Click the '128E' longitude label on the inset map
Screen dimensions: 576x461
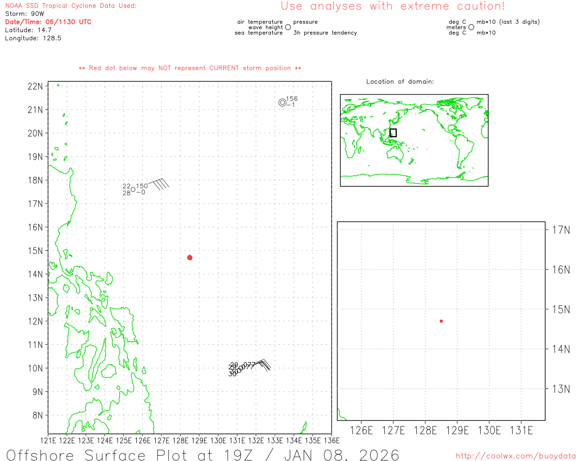425,430
